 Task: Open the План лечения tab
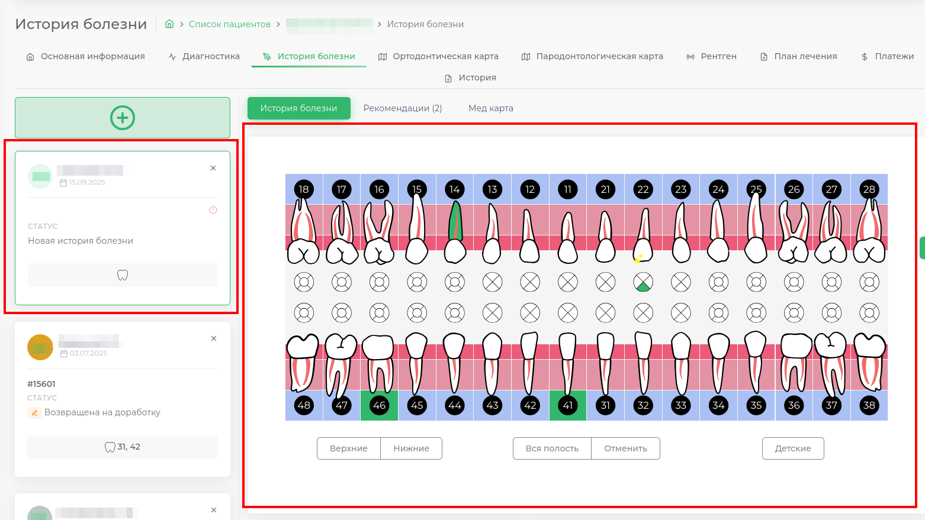coord(798,56)
